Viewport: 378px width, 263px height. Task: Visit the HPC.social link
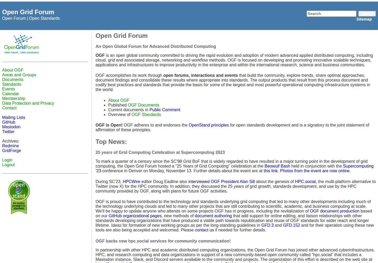[305, 181]
